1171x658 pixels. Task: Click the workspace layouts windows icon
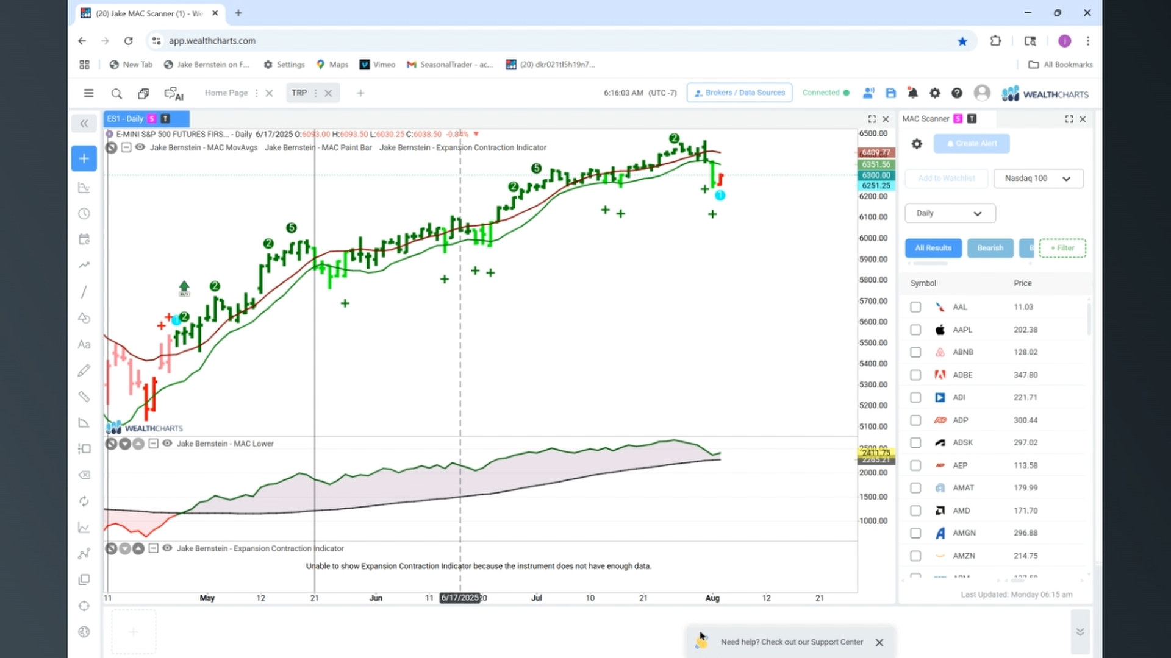tap(143, 93)
